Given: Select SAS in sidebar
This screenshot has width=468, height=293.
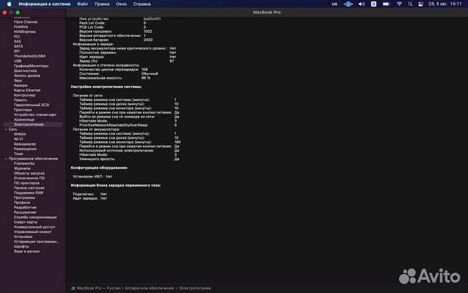Looking at the screenshot, I should 18,41.
